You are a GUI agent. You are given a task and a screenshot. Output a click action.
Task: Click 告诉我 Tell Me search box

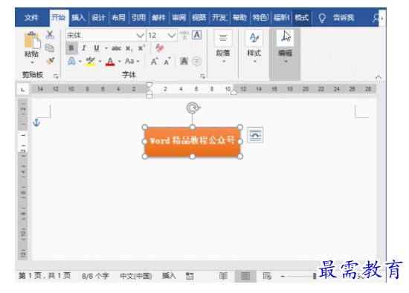point(344,18)
